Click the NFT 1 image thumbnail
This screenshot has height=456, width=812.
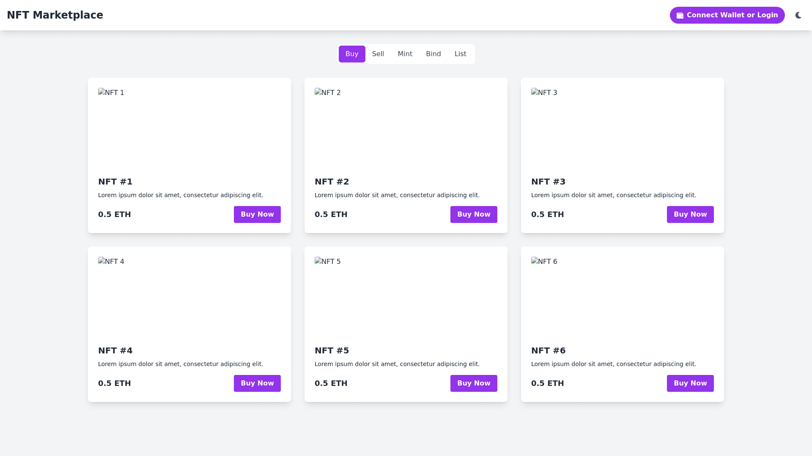(x=111, y=93)
